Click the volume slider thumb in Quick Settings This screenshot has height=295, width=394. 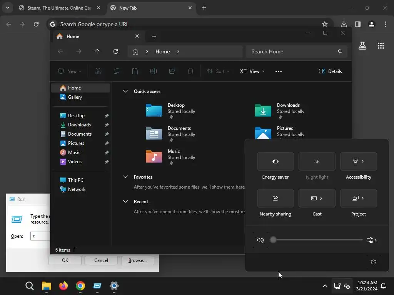pyautogui.click(x=273, y=240)
